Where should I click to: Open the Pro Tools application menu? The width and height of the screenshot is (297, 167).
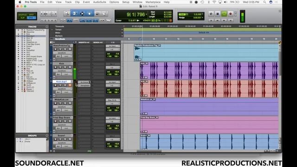click(31, 2)
